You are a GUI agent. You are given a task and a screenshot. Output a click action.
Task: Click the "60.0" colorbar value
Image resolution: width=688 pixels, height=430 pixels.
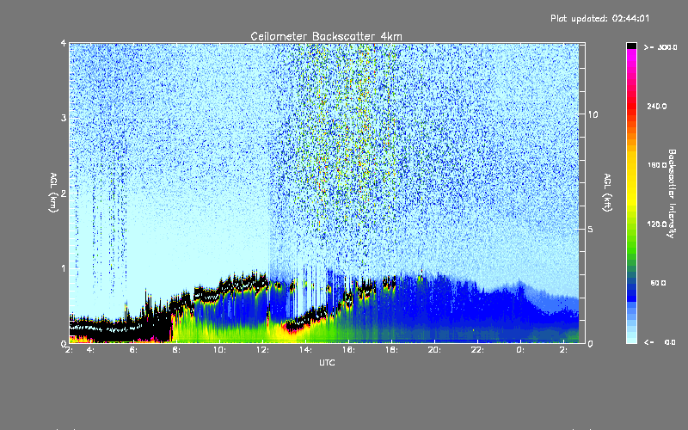[x=658, y=283]
